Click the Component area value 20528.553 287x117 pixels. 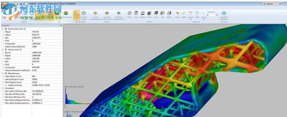coord(36,44)
